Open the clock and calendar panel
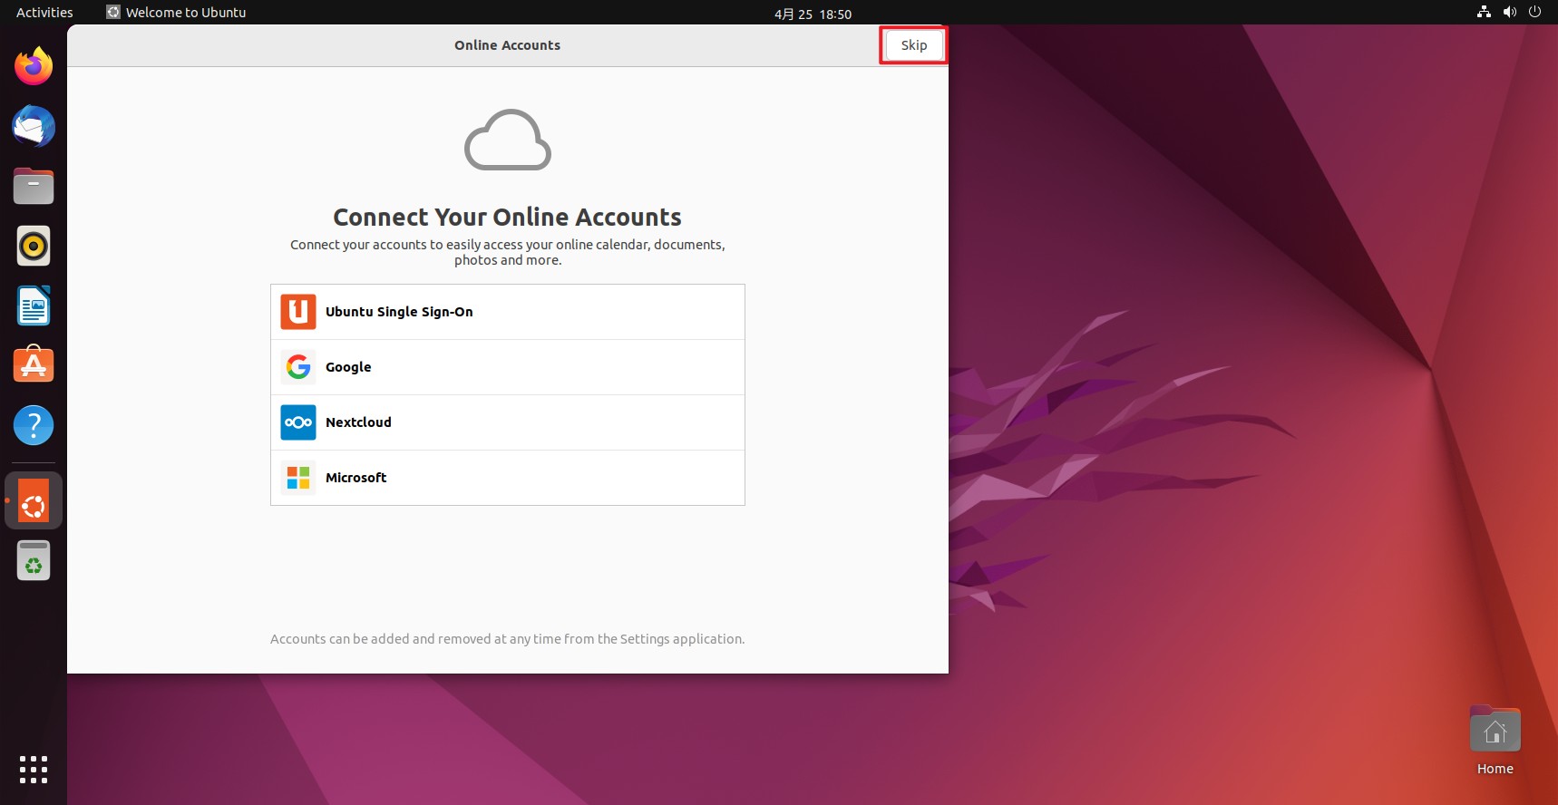 click(x=813, y=14)
